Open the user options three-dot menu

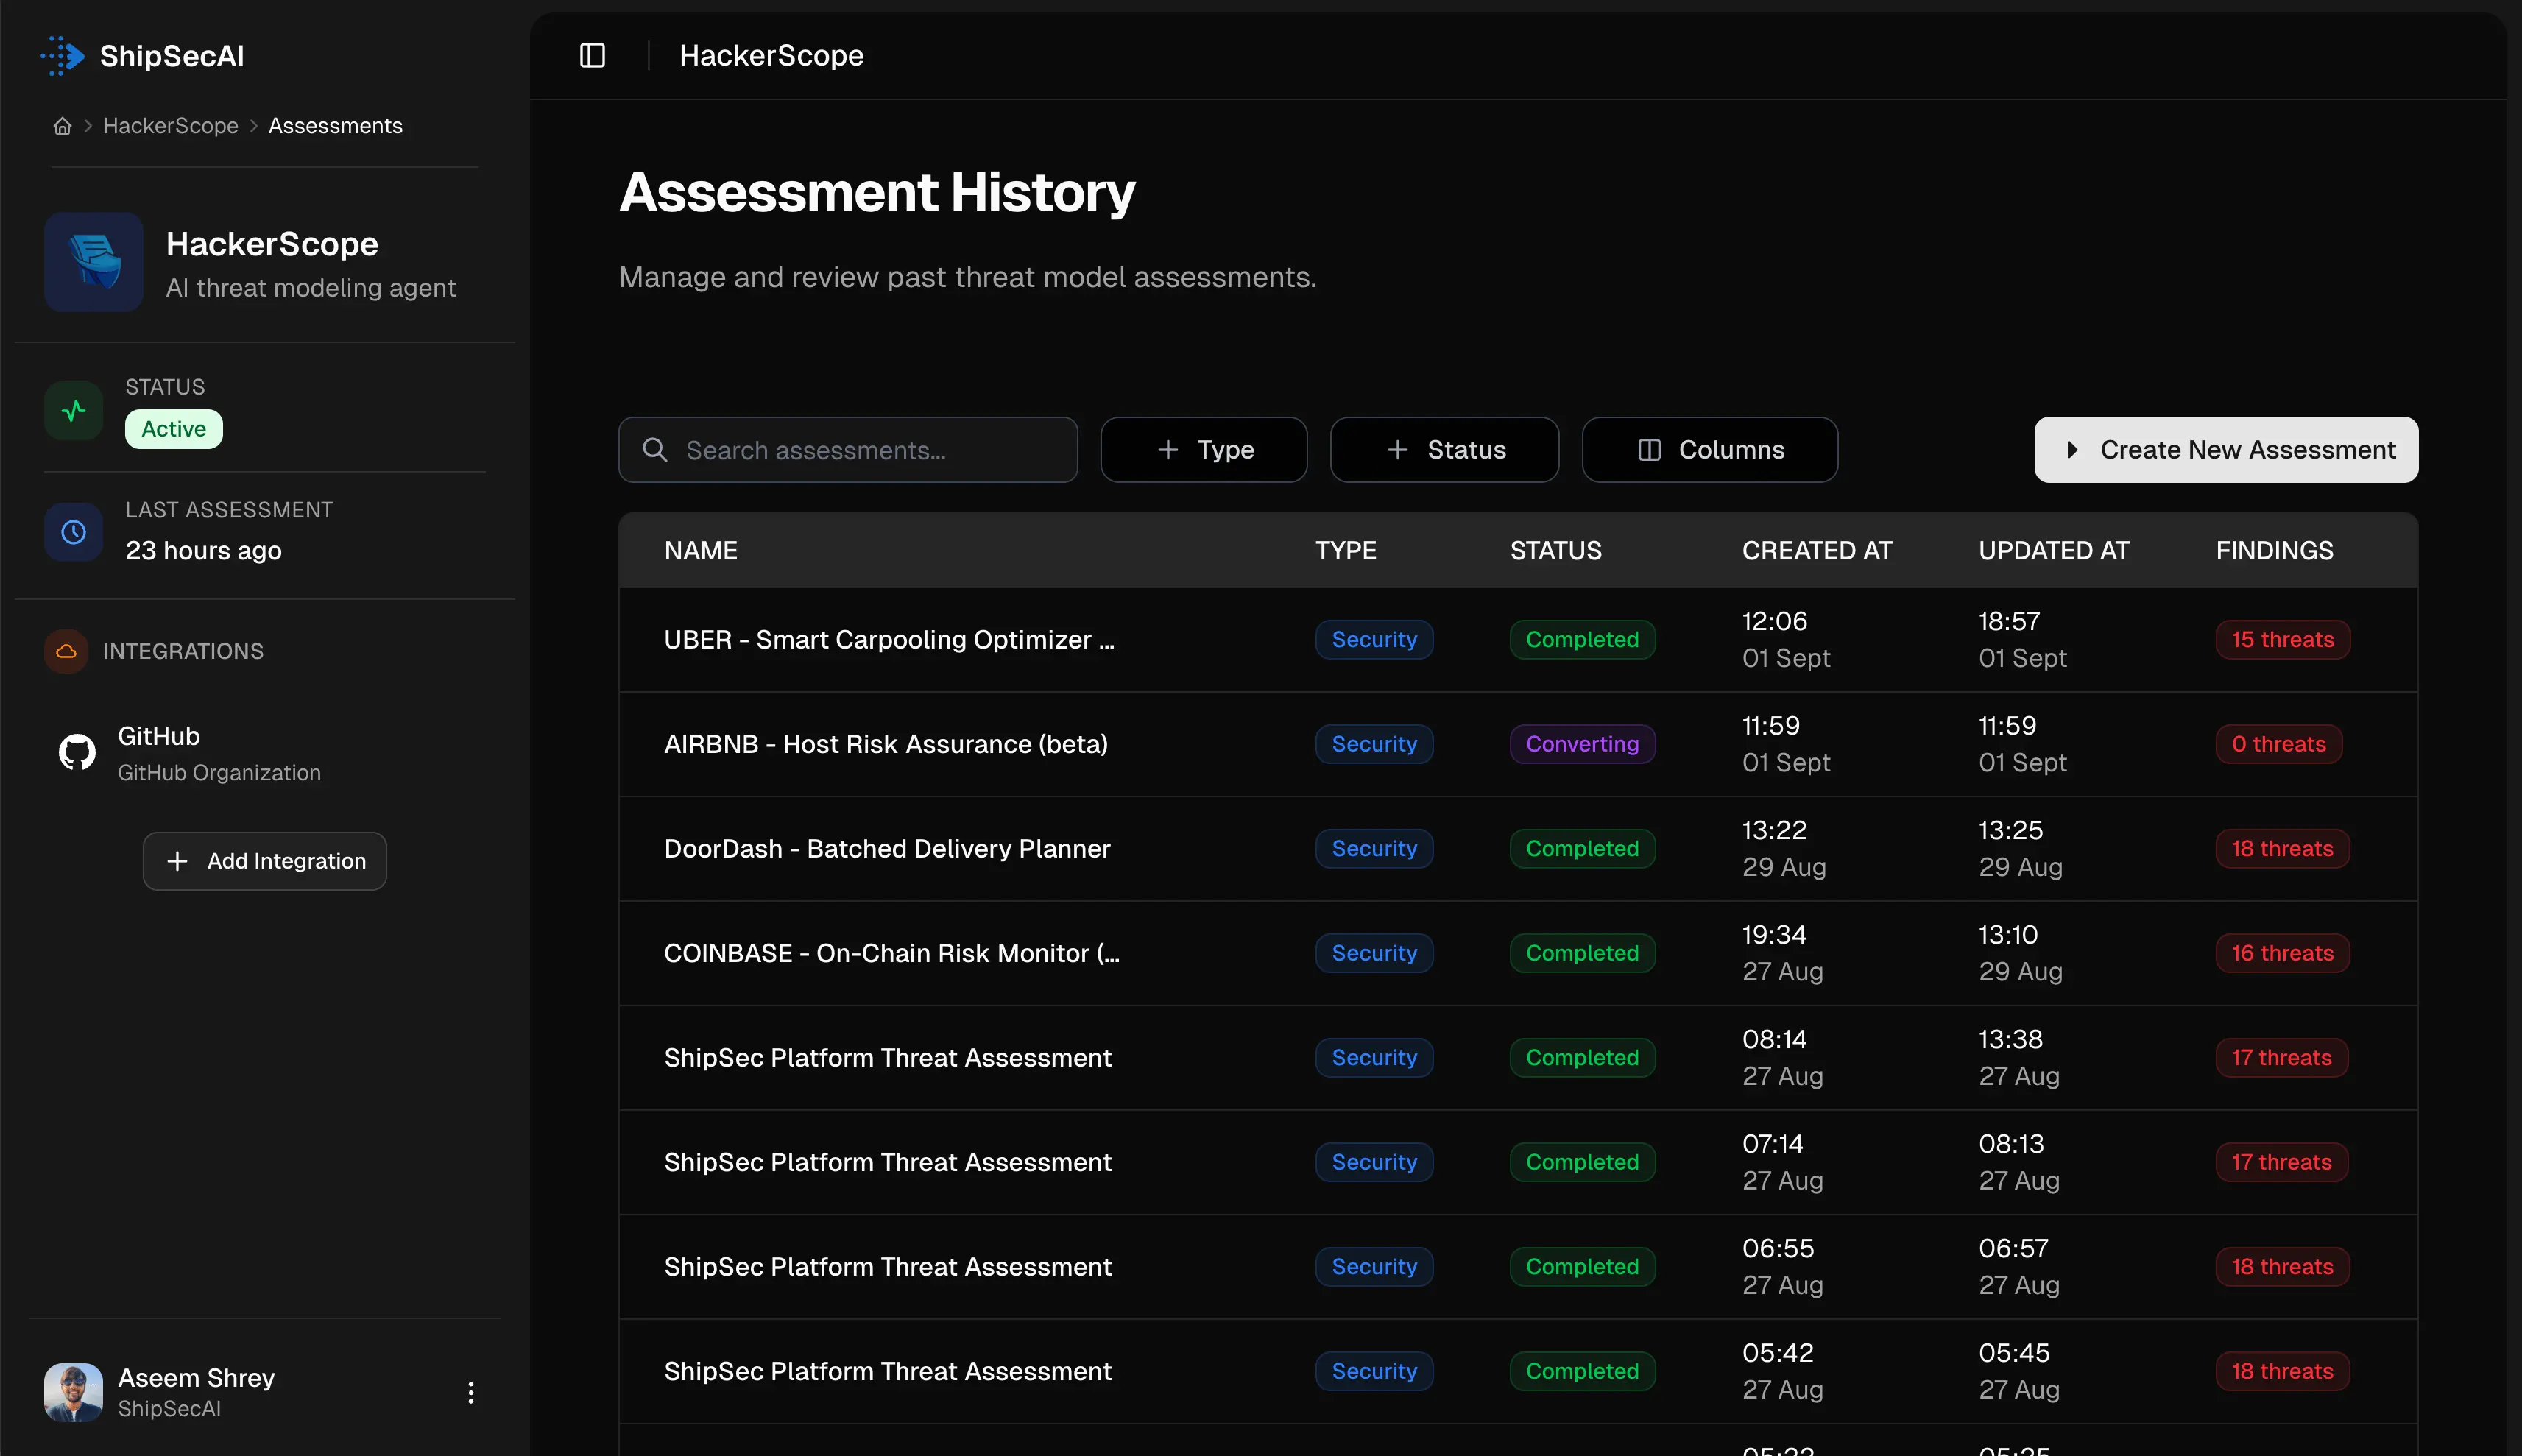point(471,1392)
